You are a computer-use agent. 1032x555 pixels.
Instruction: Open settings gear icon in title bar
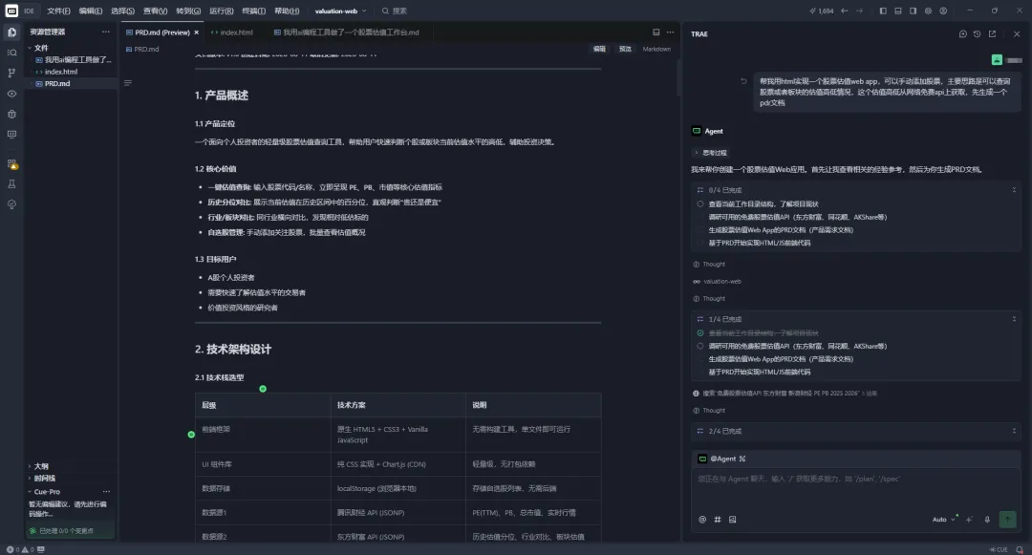(x=928, y=11)
